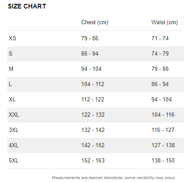Viewport: 184px width, 182px height.
Task: Click waist value 104 - 116
Action: pos(163,115)
